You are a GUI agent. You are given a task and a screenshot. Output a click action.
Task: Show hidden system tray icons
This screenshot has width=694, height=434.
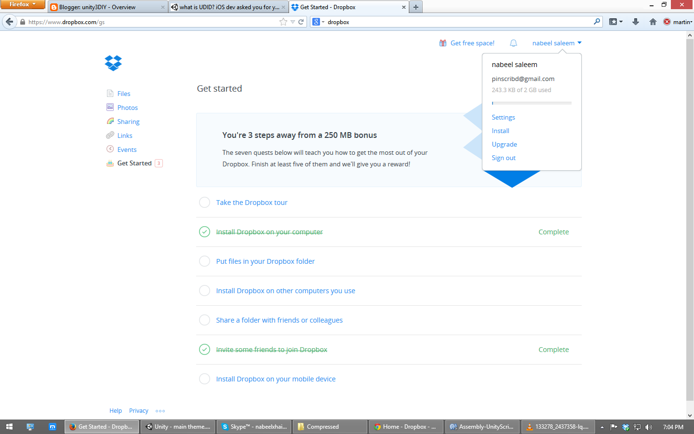coord(602,427)
